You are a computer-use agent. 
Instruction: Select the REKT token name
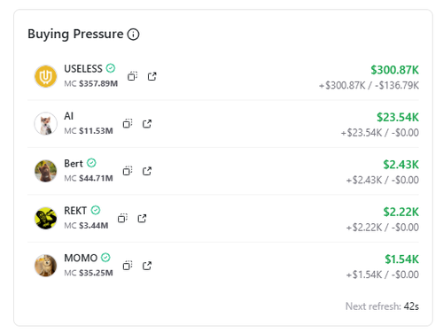[x=75, y=211]
